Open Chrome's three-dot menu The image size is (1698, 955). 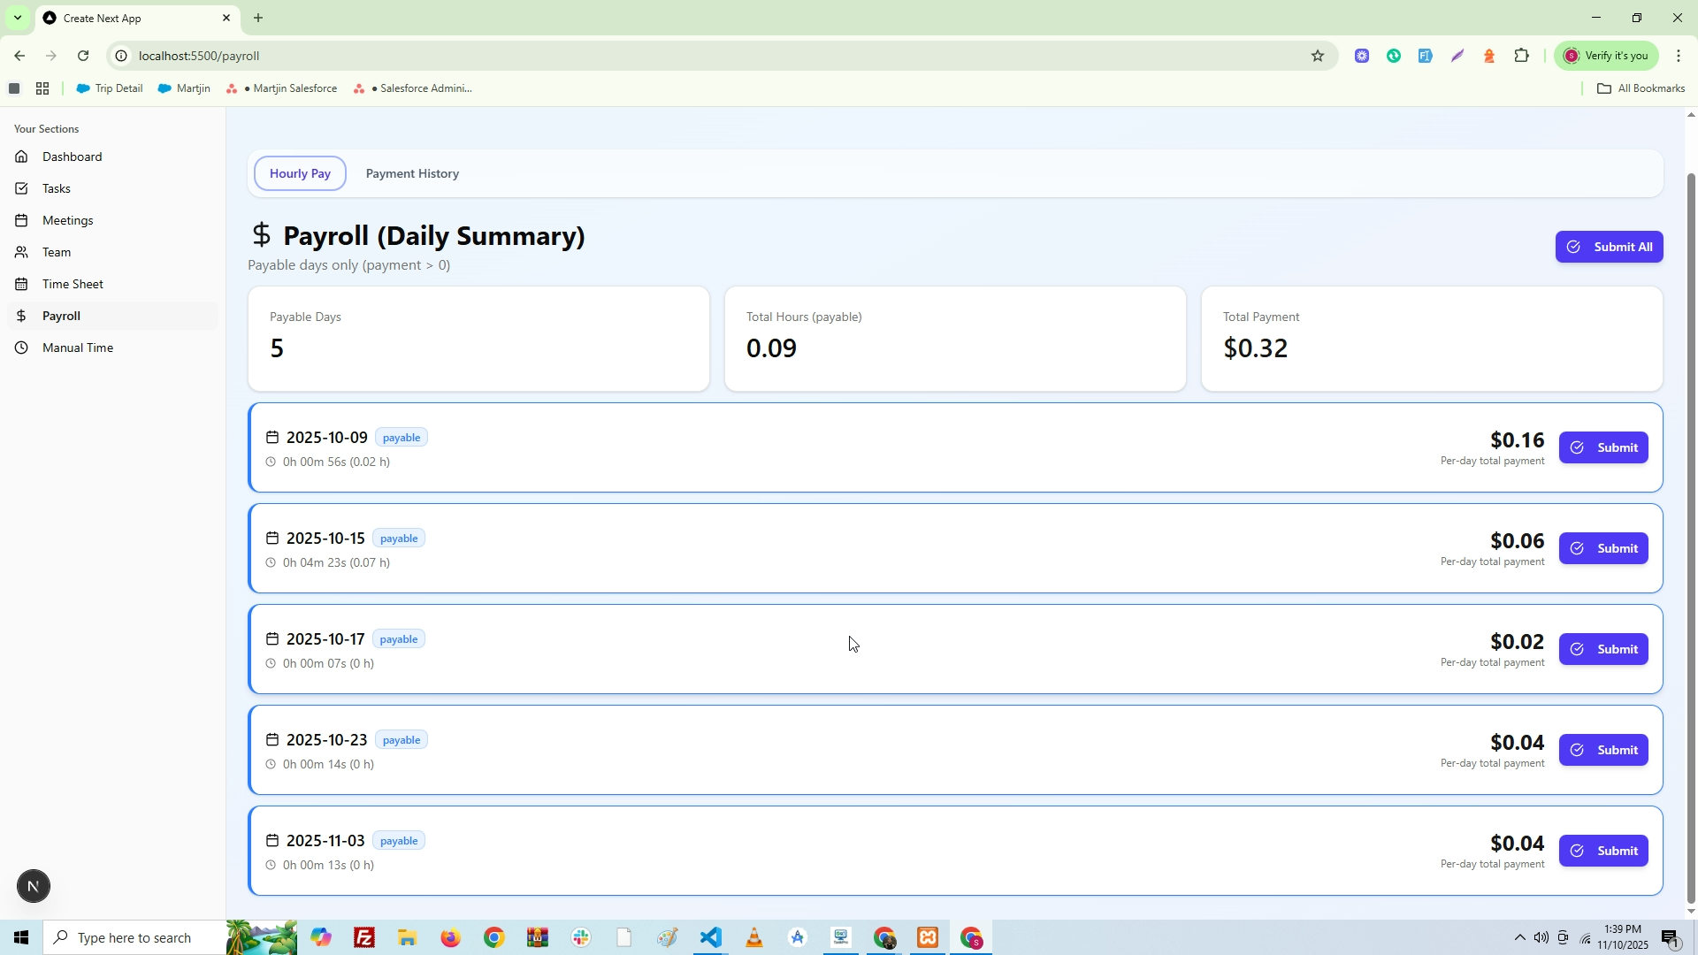point(1679,56)
